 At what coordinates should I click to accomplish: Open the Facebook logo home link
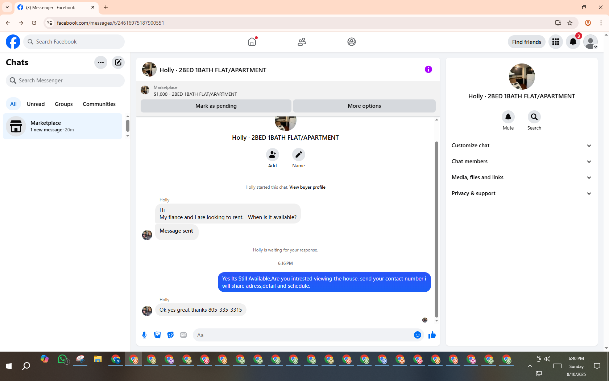point(13,42)
